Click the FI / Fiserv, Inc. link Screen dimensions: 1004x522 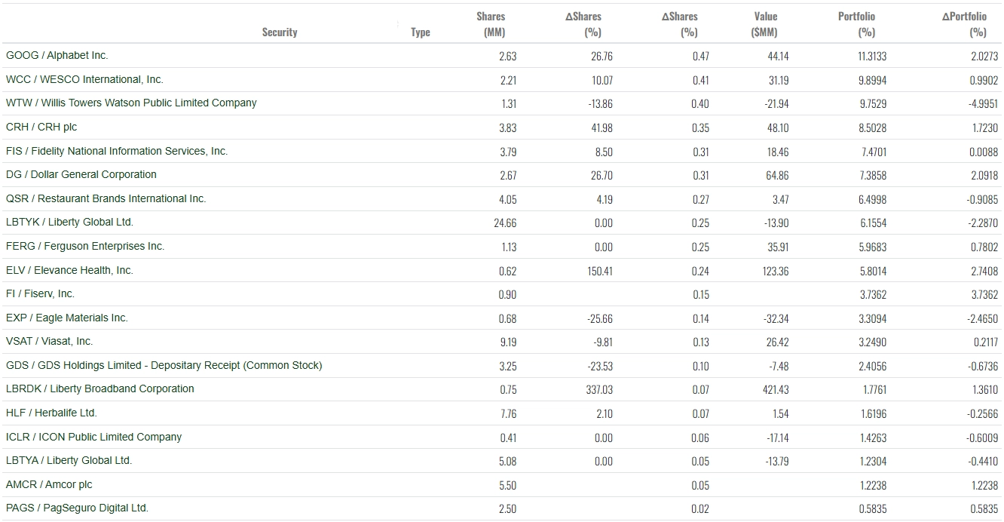coord(41,294)
